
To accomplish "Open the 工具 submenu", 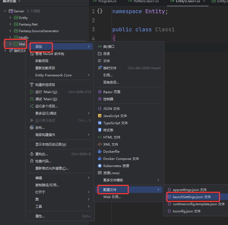I will [x=60, y=206].
